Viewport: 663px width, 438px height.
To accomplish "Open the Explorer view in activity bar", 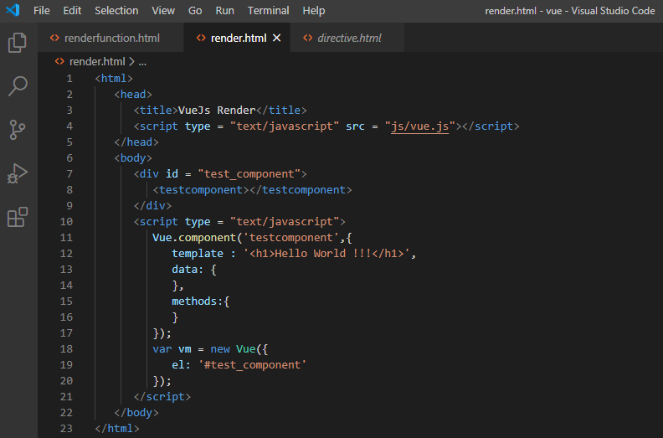I will pos(18,43).
